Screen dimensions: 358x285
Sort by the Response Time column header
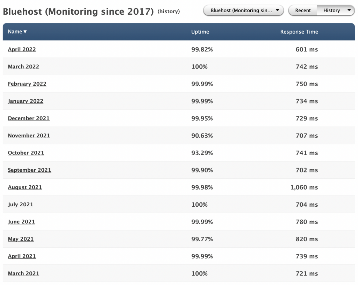299,32
